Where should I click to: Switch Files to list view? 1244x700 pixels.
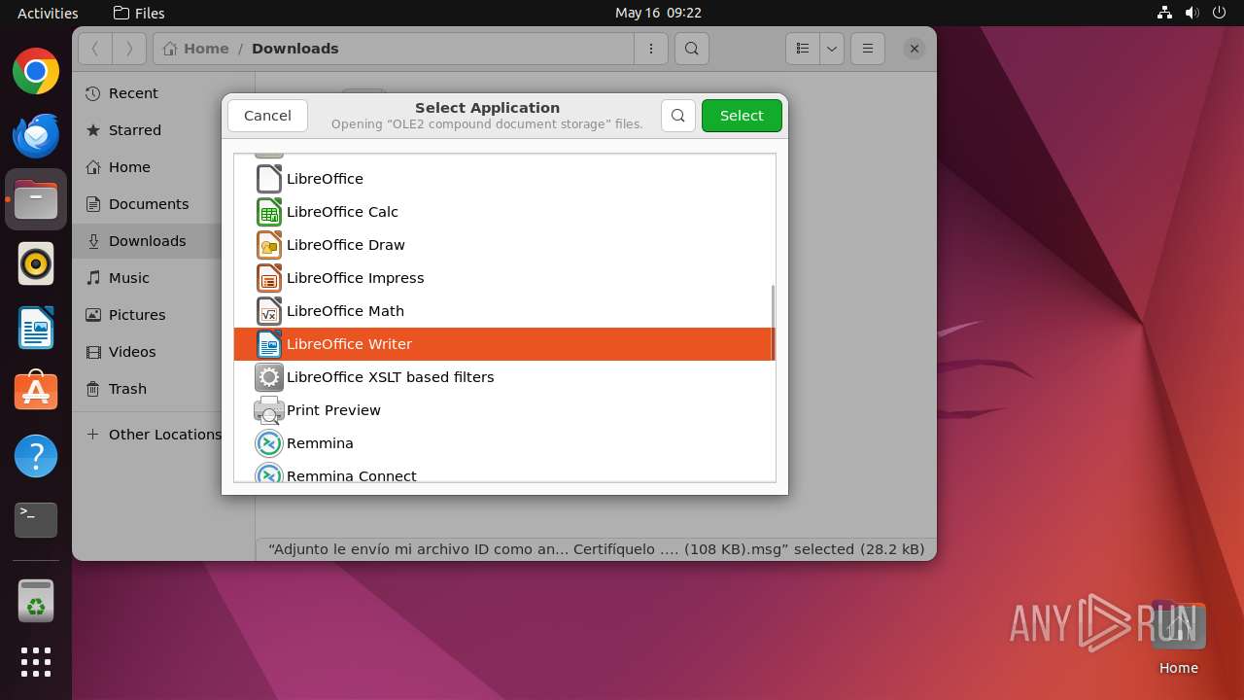point(803,49)
